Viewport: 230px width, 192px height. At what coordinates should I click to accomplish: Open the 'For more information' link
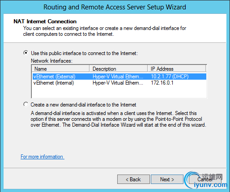click(43, 157)
